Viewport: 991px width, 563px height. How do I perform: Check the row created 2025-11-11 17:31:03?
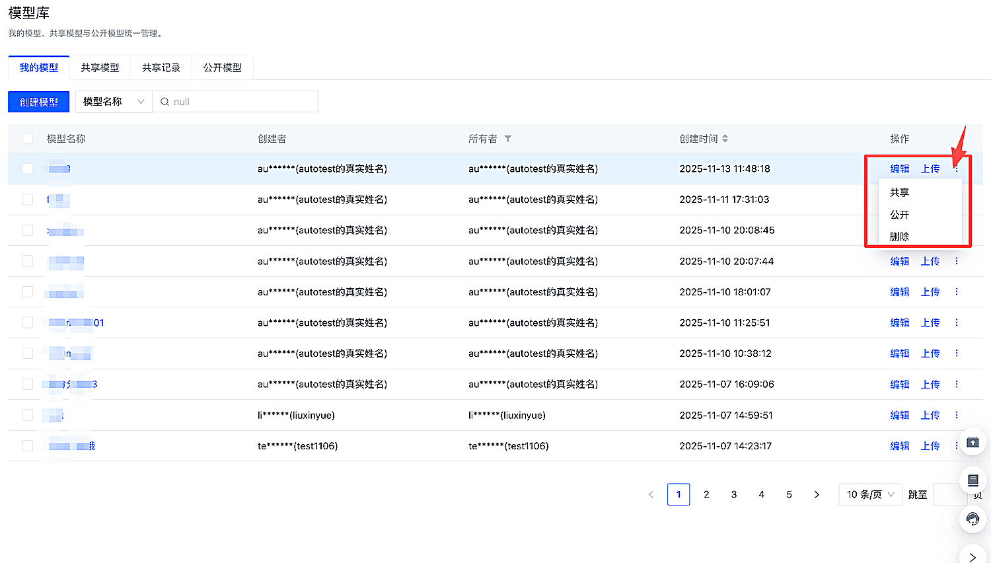[x=27, y=200]
